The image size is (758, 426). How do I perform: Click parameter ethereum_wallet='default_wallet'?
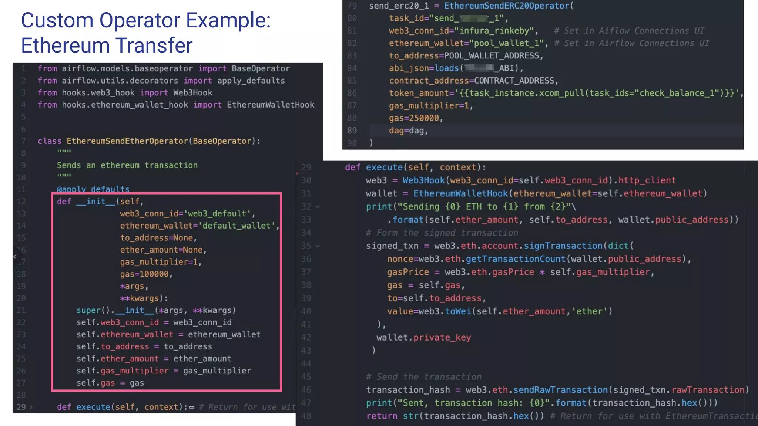[200, 226]
